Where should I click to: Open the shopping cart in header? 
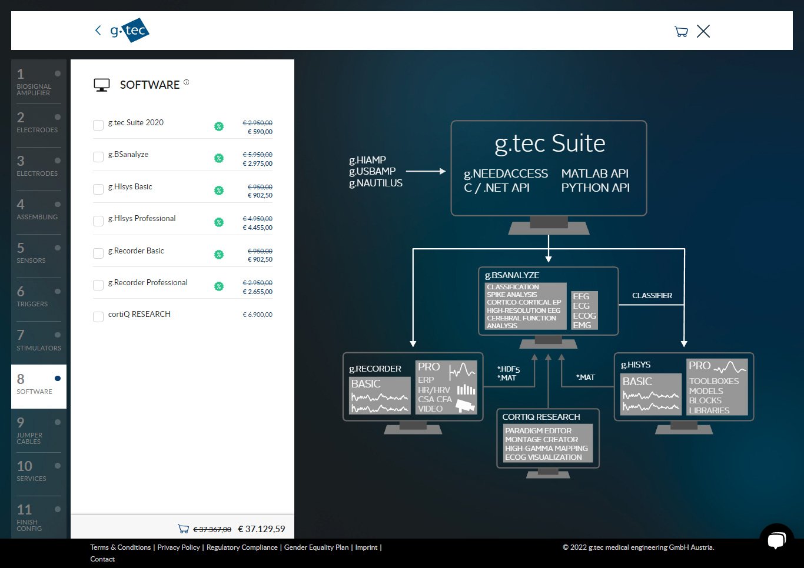[x=681, y=32]
